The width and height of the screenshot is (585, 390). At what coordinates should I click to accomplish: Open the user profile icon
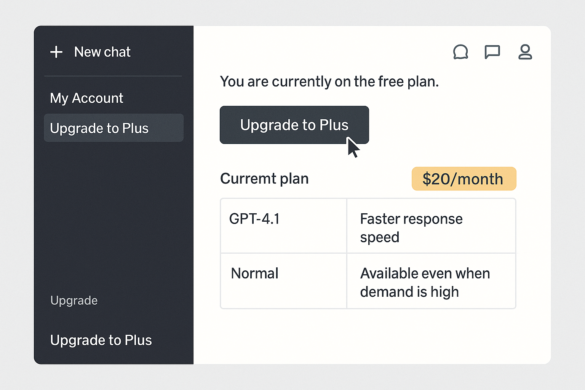pyautogui.click(x=525, y=52)
